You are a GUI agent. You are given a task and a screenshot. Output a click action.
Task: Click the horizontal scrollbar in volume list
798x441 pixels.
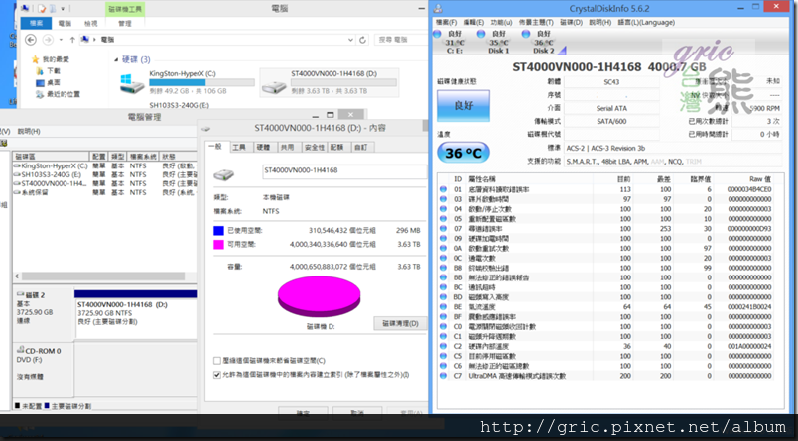coord(103,276)
